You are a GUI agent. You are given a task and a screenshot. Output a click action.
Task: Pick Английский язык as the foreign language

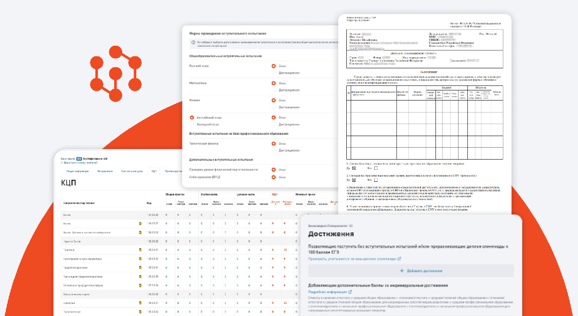[192, 117]
